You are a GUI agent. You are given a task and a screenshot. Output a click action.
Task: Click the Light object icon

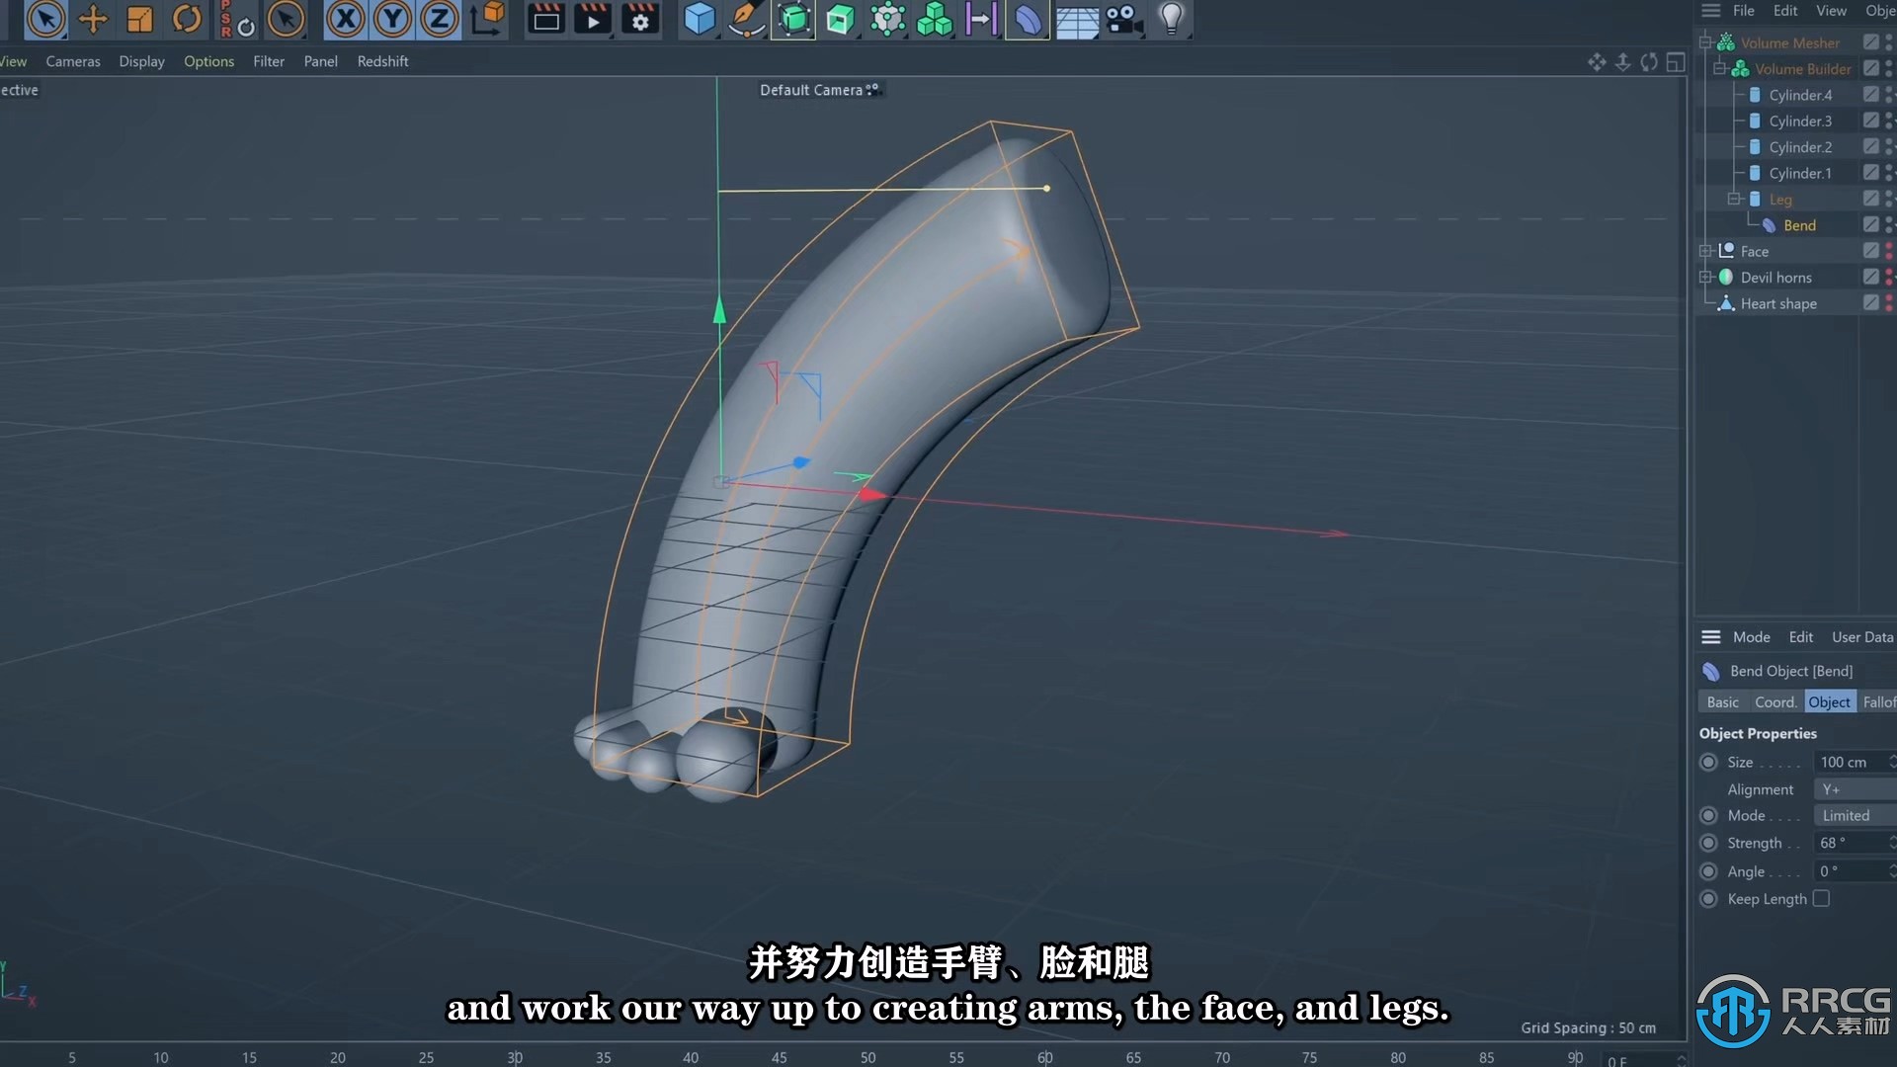coord(1170,20)
